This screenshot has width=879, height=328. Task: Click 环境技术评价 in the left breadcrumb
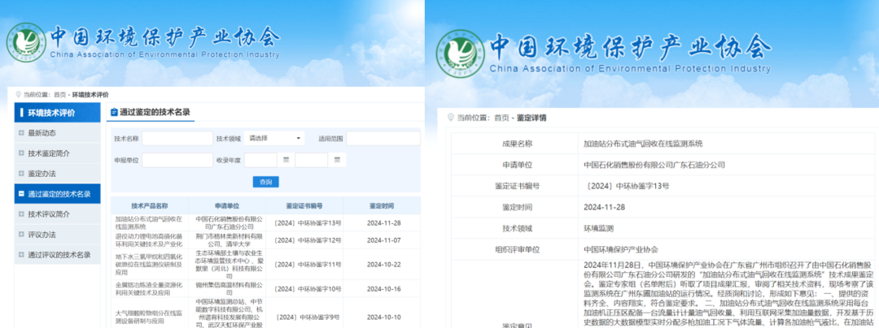coord(91,95)
